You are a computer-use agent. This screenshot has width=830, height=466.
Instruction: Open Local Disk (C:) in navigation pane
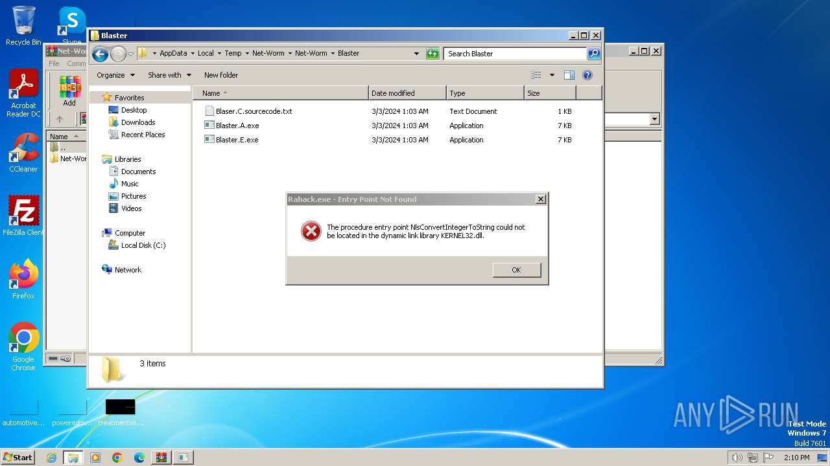click(x=143, y=245)
